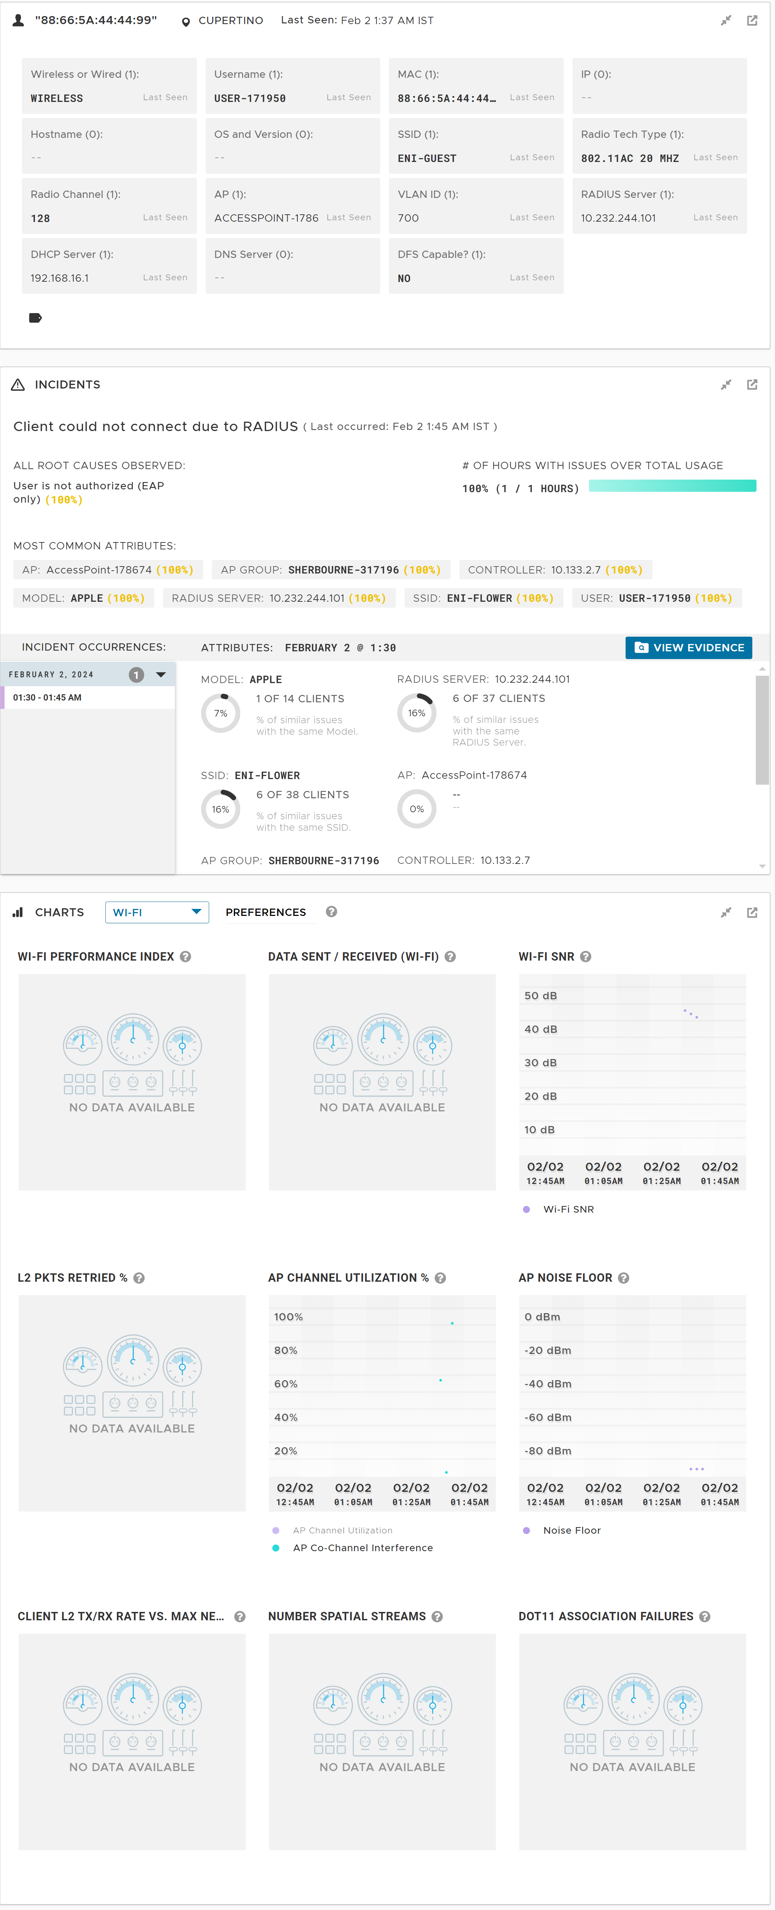The width and height of the screenshot is (775, 1910).
Task: Click the Cupertino location pin icon
Action: pos(185,22)
